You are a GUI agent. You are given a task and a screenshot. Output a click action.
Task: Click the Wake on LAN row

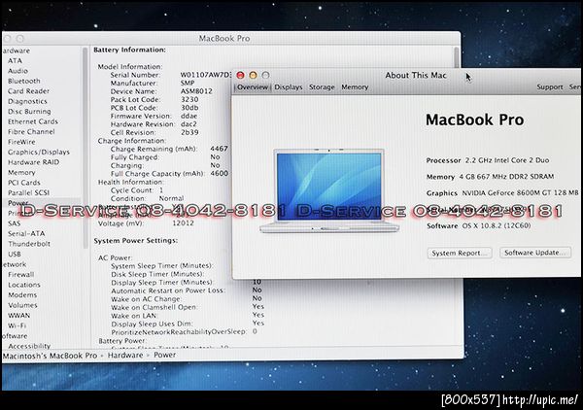point(188,316)
